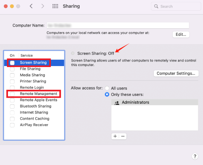Click the Sharing window title
This screenshot has height=165, width=203.
[71, 6]
